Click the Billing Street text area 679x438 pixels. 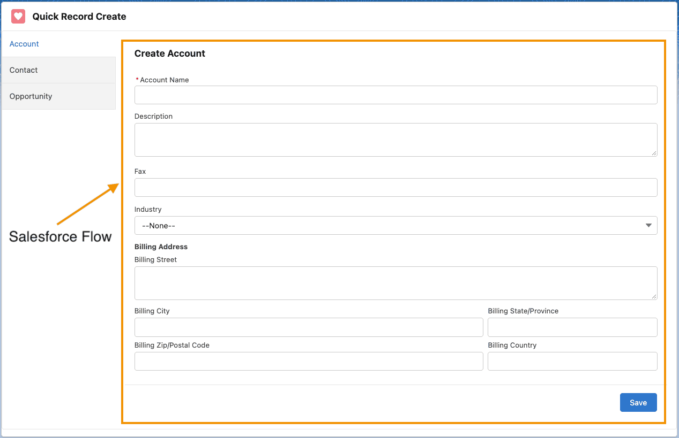pos(396,283)
